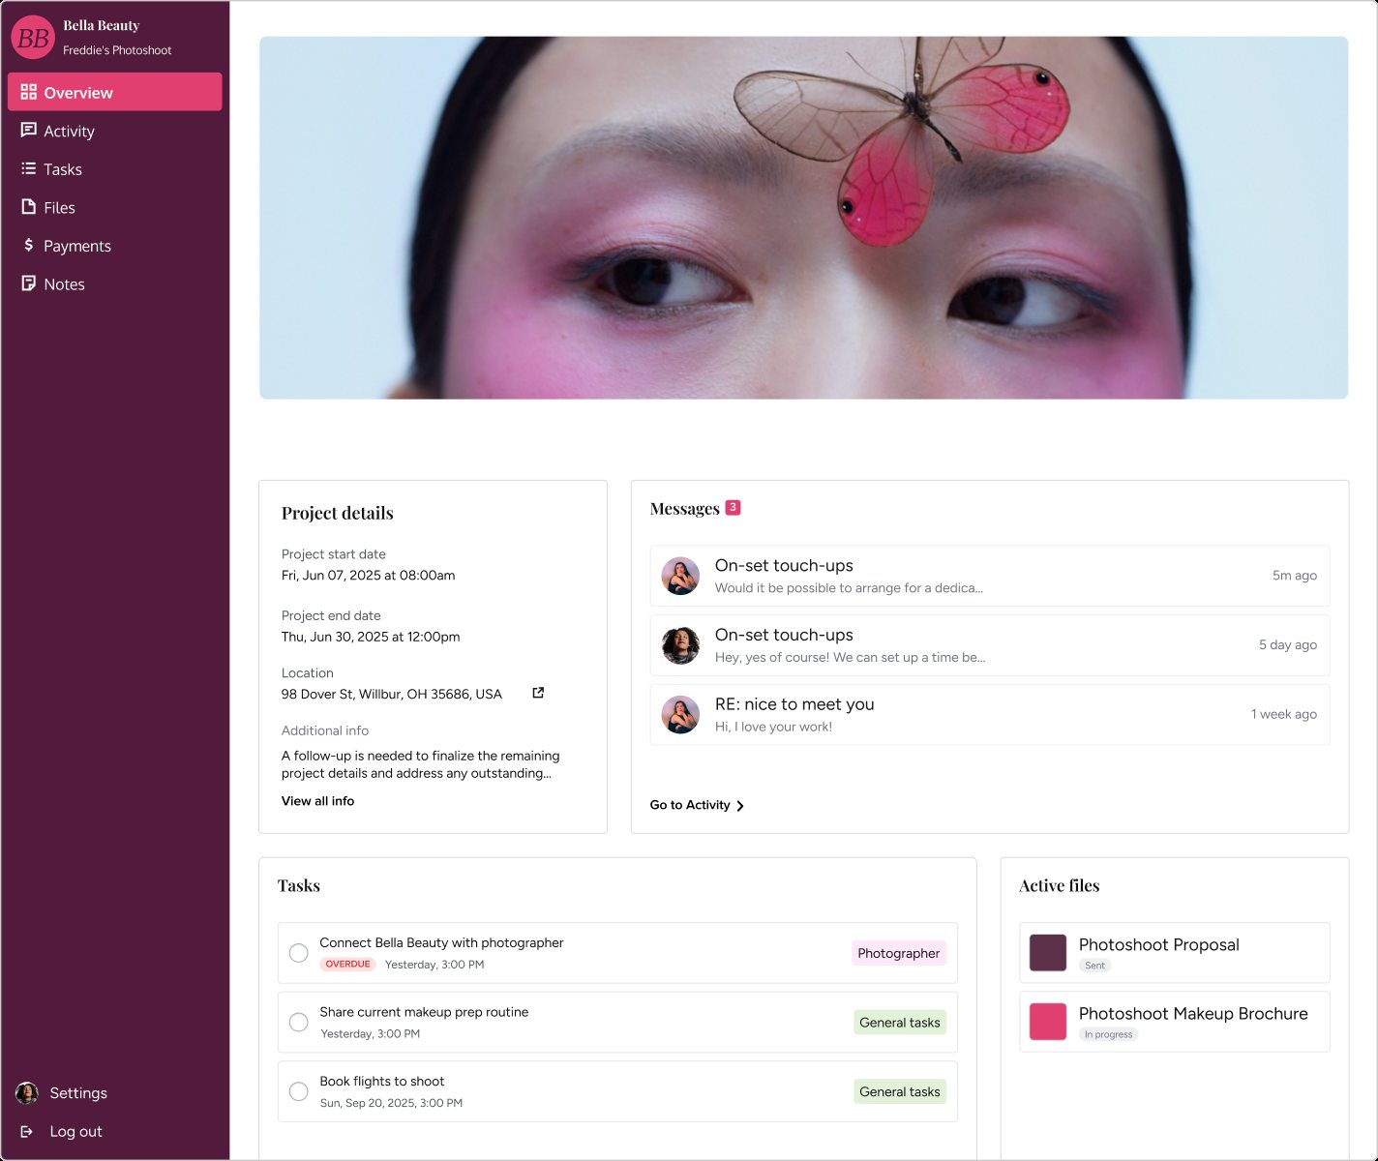Viewport: 1378px width, 1161px height.
Task: Click the Files document icon in sidebar
Action: pyautogui.click(x=28, y=207)
